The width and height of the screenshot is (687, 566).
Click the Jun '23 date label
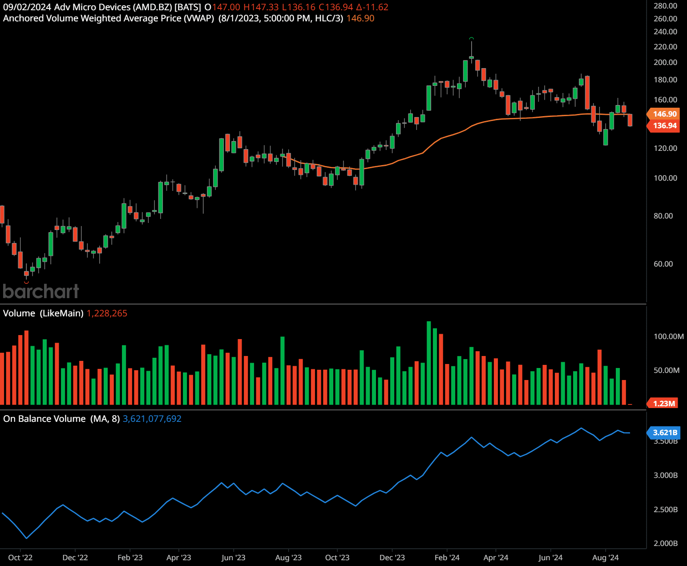[x=234, y=558]
